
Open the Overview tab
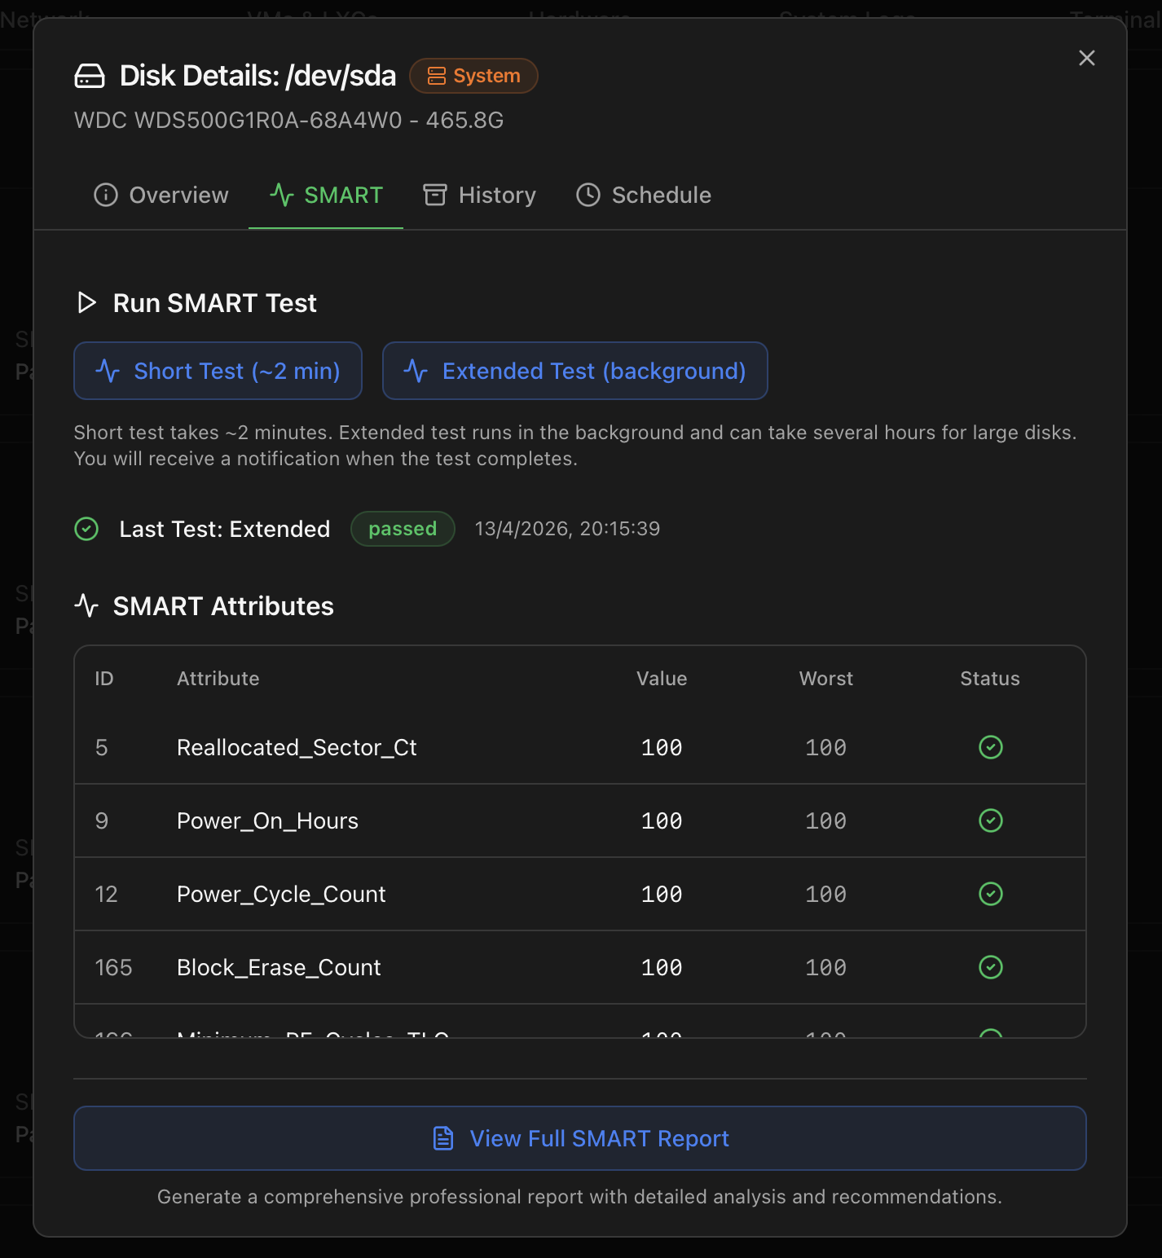(x=161, y=196)
